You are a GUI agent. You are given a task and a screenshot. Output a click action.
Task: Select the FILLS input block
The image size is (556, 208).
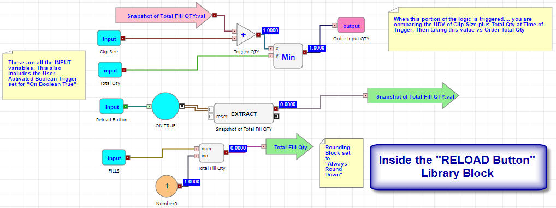click(114, 158)
